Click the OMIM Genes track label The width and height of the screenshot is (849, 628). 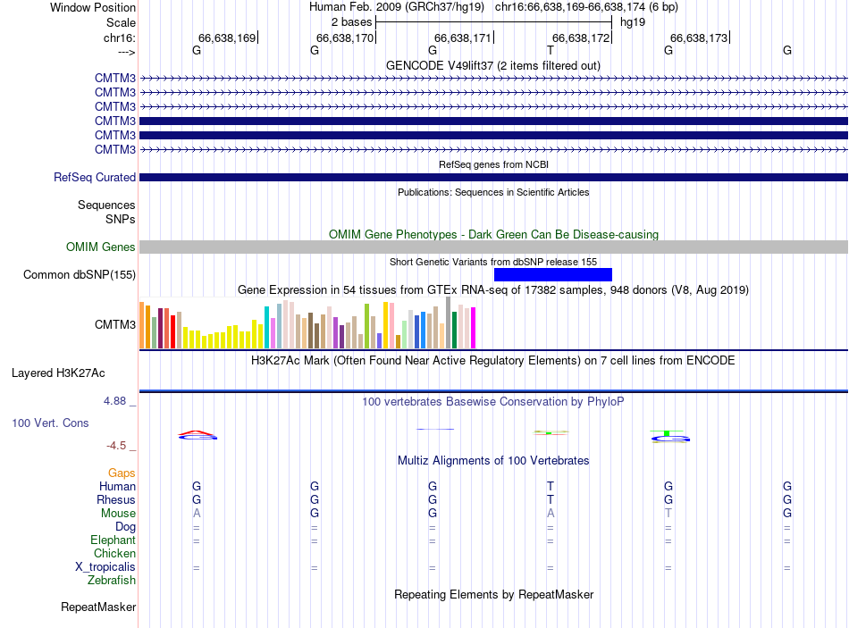click(100, 247)
